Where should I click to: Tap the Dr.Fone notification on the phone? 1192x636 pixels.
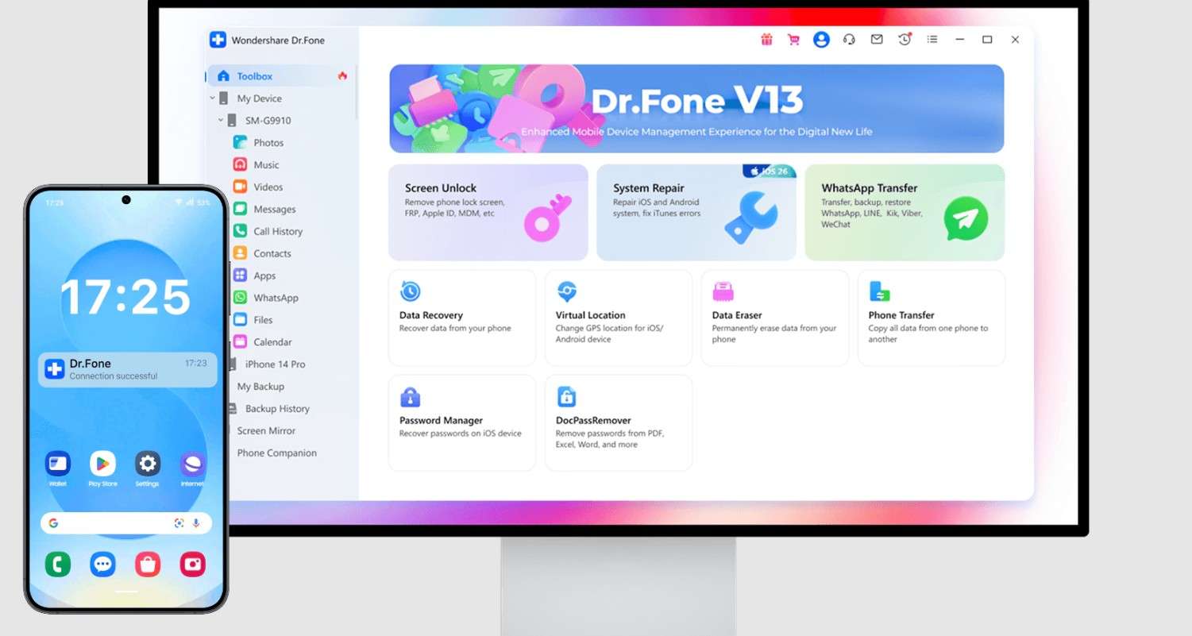pyautogui.click(x=127, y=369)
